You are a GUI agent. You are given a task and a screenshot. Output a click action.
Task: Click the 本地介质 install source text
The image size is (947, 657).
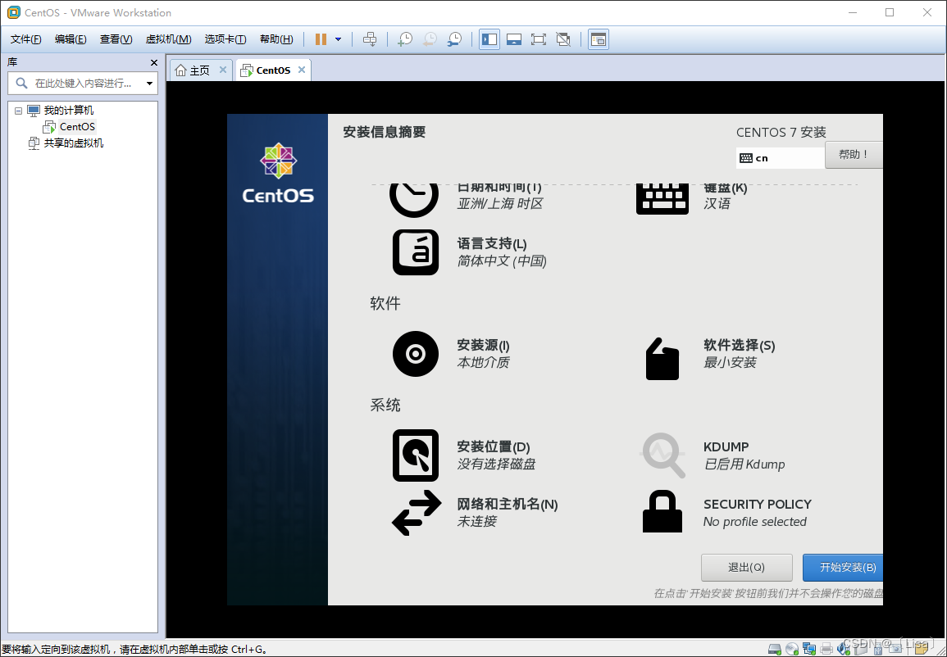pos(483,363)
